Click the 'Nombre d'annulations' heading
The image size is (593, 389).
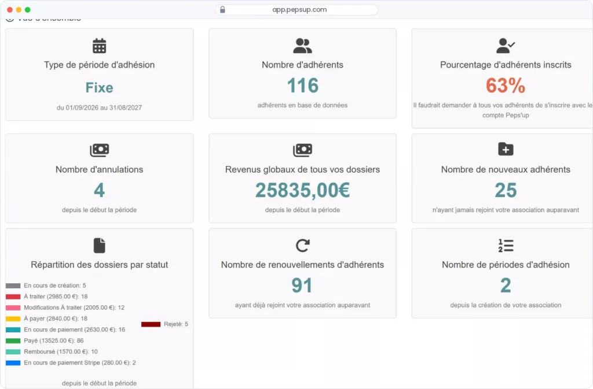100,169
